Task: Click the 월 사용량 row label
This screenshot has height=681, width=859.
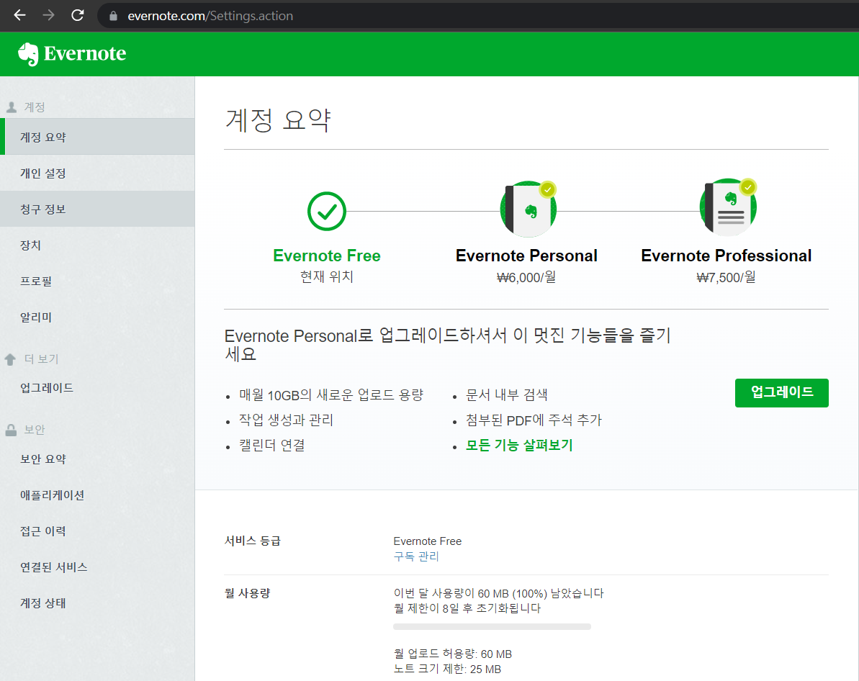Action: (248, 593)
